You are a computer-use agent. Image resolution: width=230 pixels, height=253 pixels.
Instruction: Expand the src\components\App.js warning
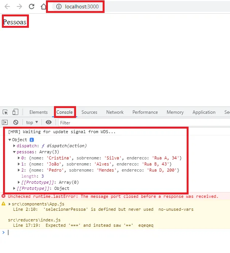(x=10, y=204)
